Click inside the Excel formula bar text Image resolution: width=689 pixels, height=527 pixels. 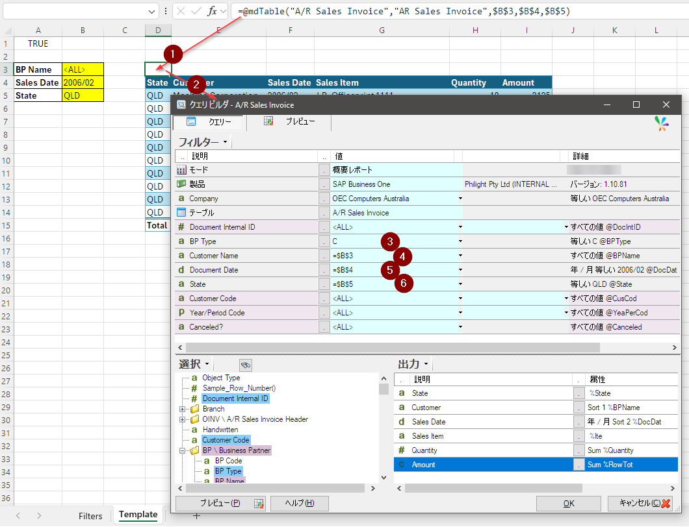coord(404,12)
